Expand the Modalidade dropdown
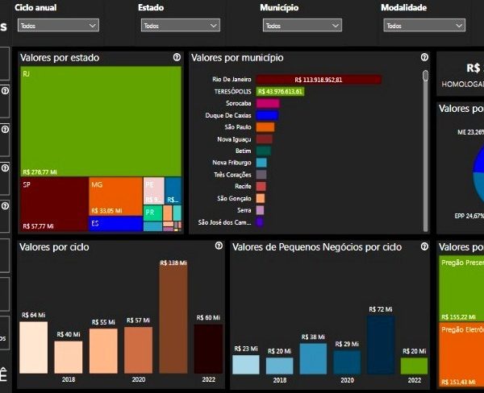The image size is (484, 393). coord(424,26)
